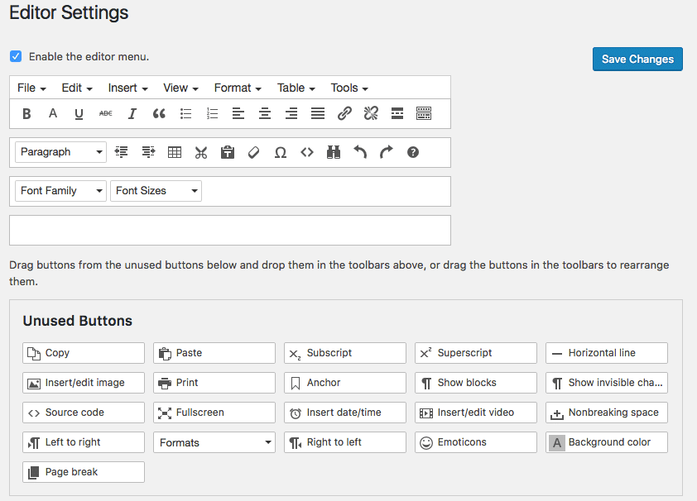Click the Table icon in the second toolbar
Image resolution: width=697 pixels, height=501 pixels.
tap(174, 152)
